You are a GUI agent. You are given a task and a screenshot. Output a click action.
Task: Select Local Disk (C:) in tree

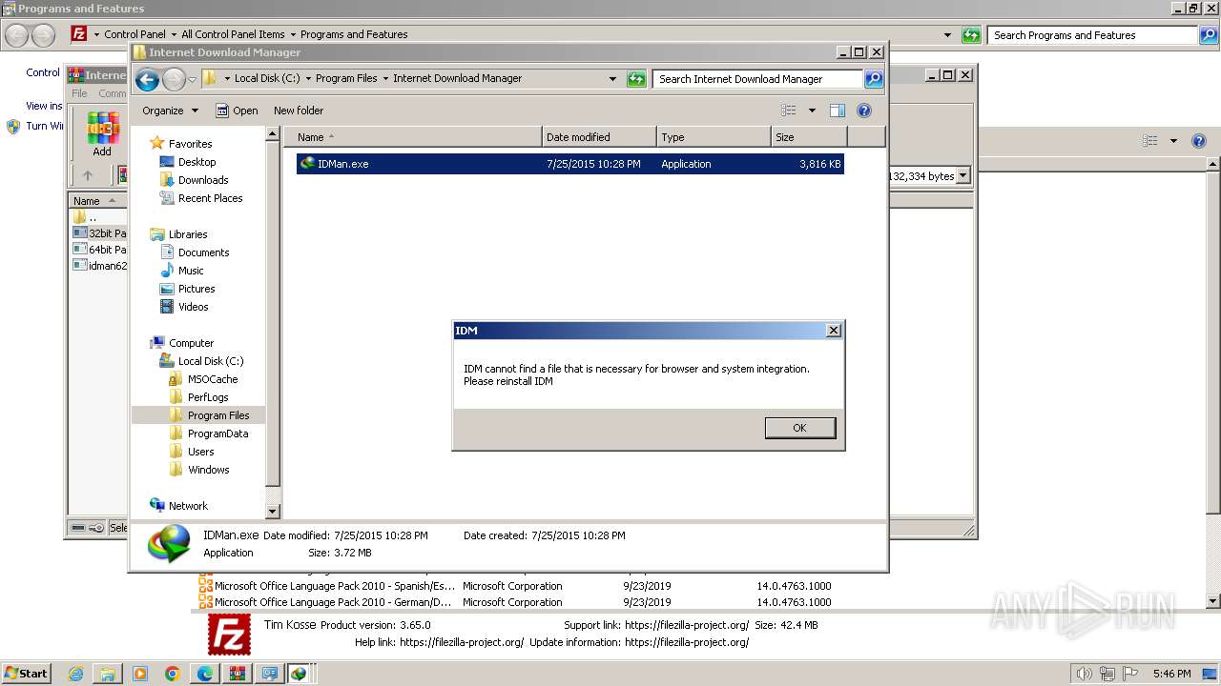click(211, 361)
